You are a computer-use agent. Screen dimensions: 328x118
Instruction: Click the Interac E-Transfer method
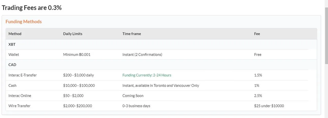23,75
